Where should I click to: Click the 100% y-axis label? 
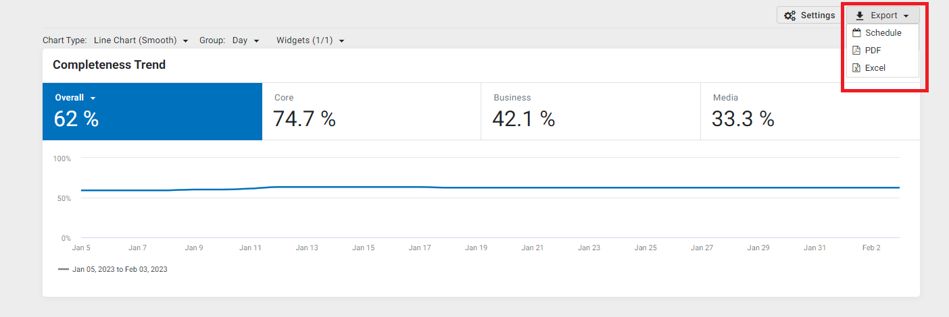pos(62,158)
